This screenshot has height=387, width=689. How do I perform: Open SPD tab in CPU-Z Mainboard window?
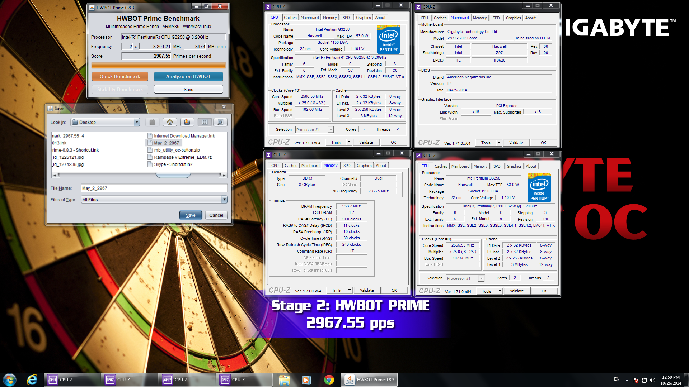pyautogui.click(x=496, y=18)
